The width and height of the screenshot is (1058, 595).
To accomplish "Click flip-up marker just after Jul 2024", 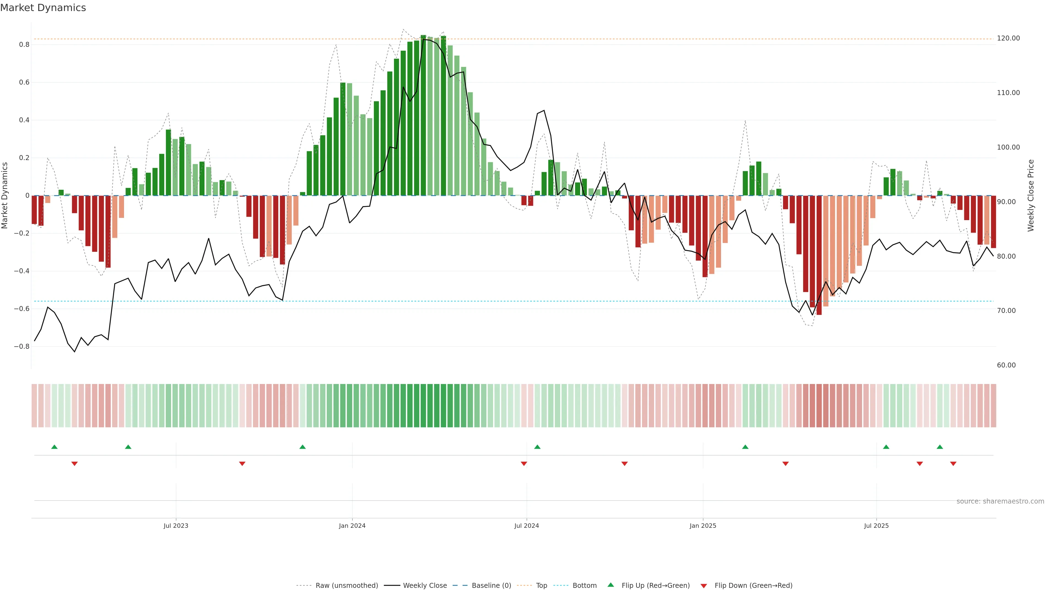I will [x=537, y=447].
